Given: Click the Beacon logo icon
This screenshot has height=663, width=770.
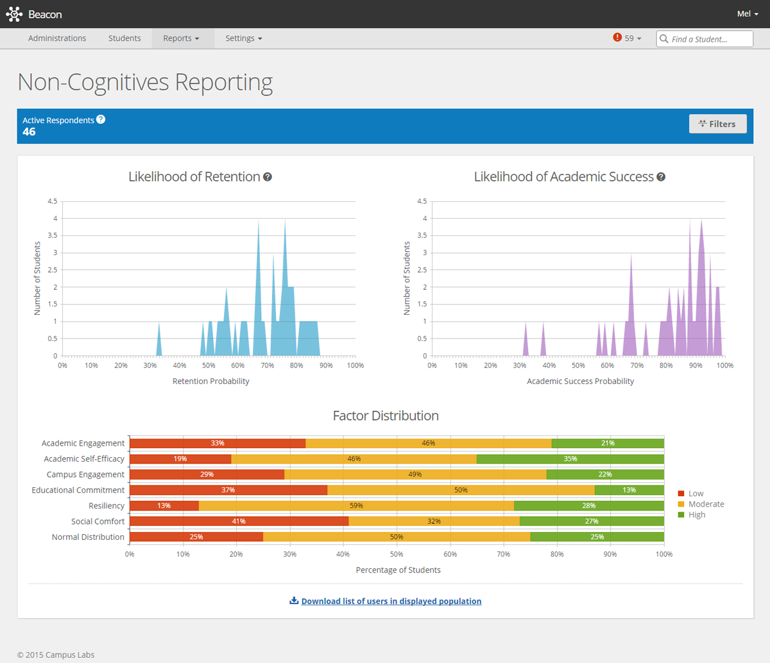Looking at the screenshot, I should (x=14, y=14).
